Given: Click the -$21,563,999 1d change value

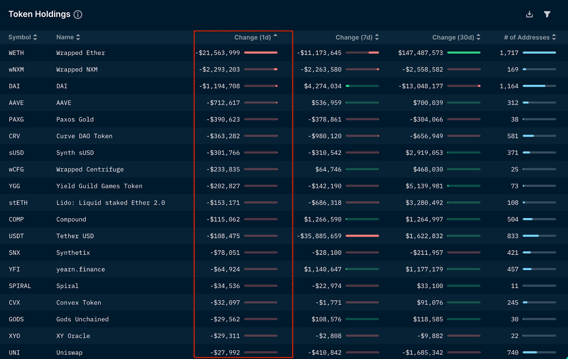Looking at the screenshot, I should pos(218,53).
